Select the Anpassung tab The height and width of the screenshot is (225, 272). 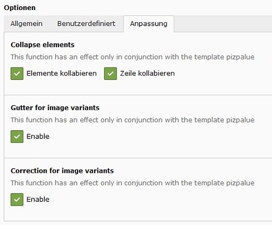tap(148, 24)
